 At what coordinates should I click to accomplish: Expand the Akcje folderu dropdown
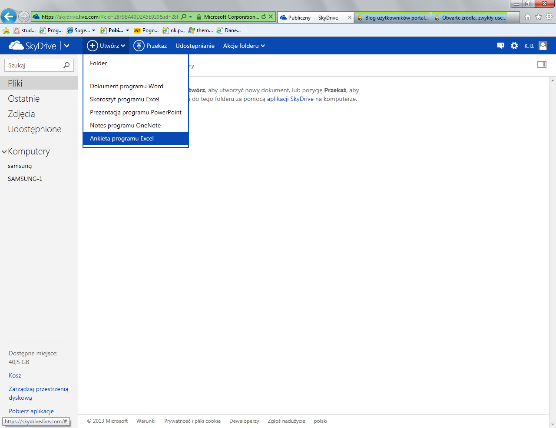(x=244, y=46)
